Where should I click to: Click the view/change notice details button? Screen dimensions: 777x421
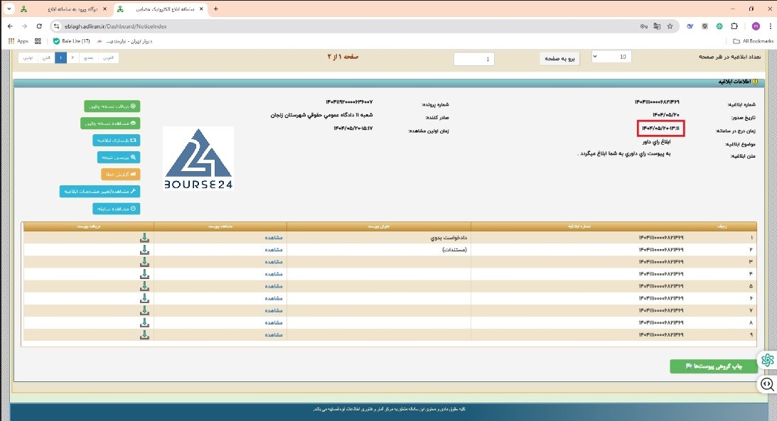click(100, 192)
